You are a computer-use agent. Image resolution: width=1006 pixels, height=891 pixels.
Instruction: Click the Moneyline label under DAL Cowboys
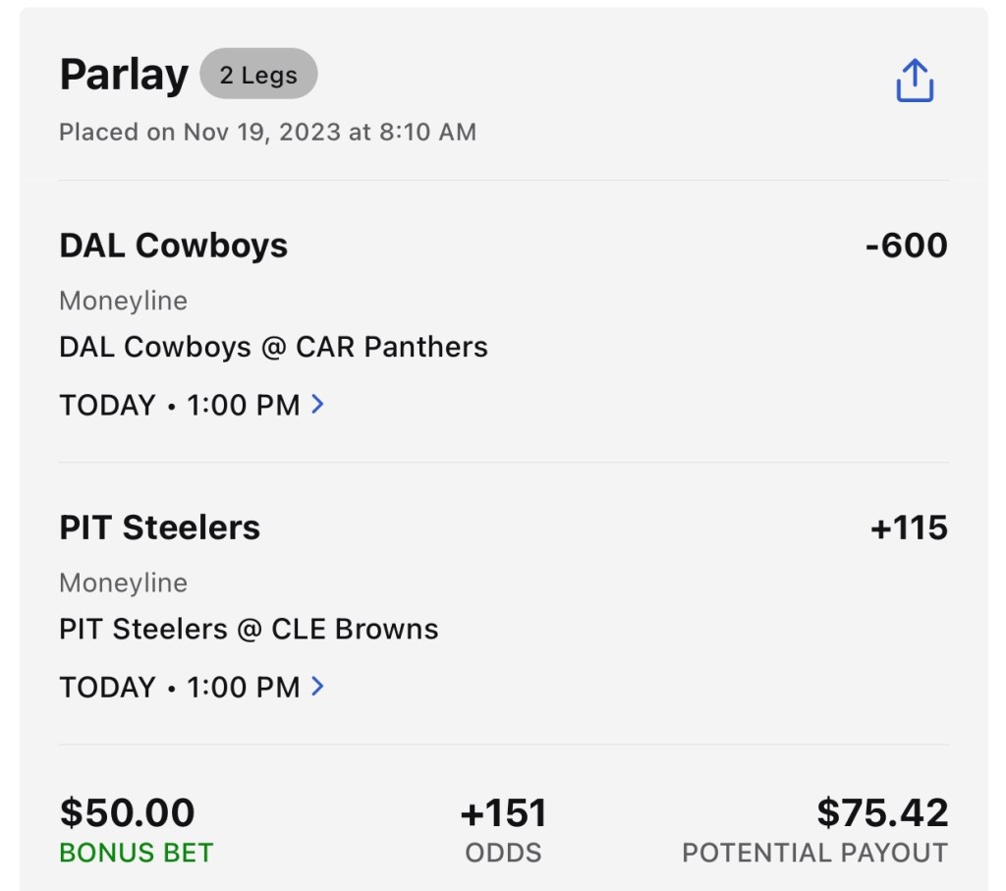[123, 301]
